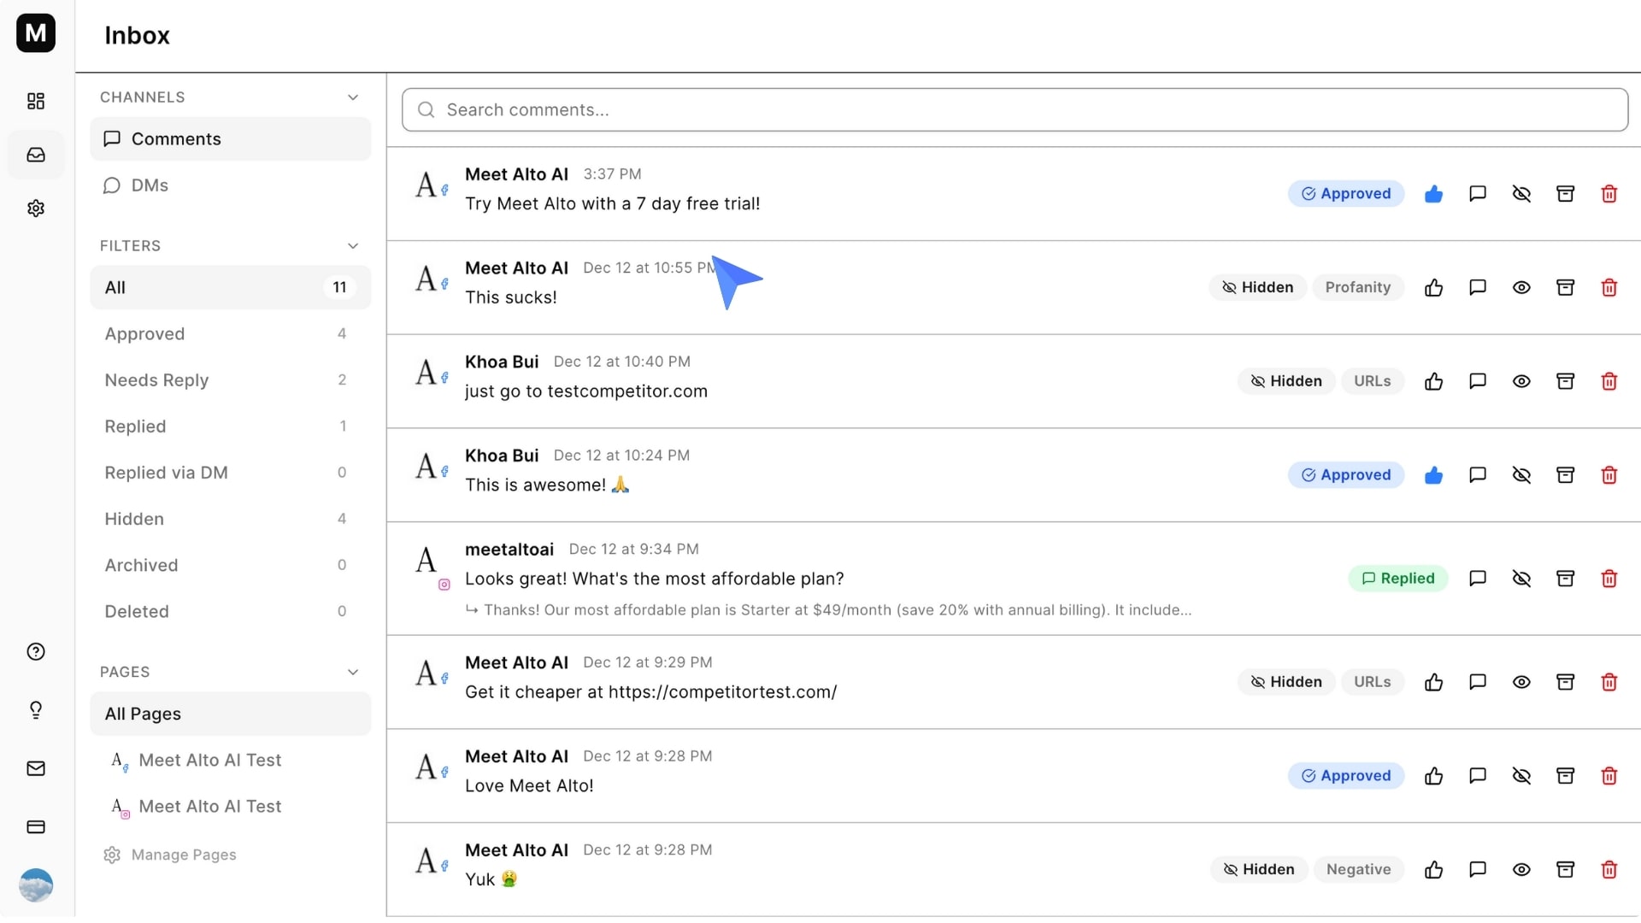1641x923 pixels.
Task: Archive the "This sucks!" comment
Action: point(1566,287)
